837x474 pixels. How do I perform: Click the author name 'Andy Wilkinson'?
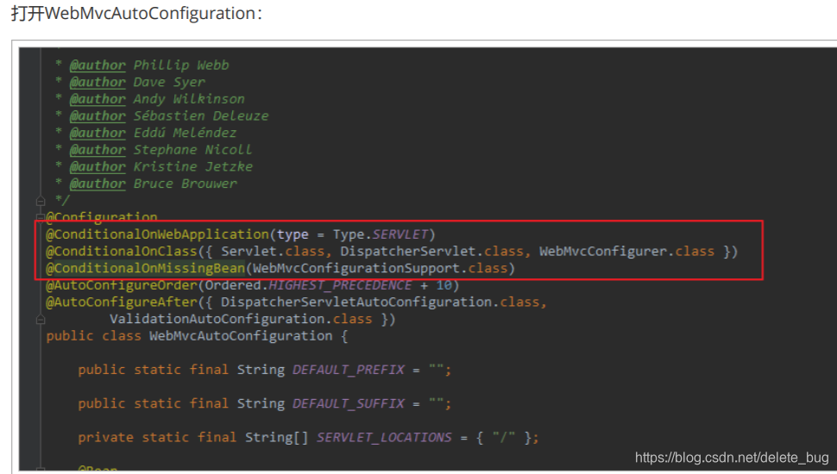[189, 99]
